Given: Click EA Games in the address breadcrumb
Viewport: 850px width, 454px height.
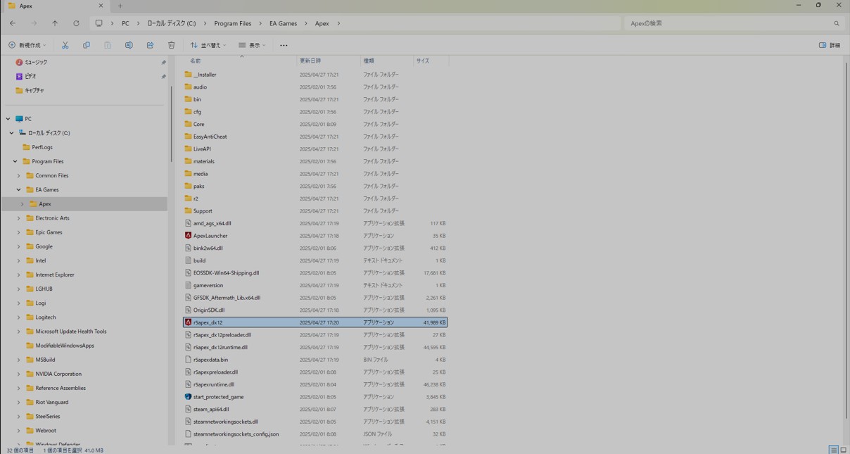Looking at the screenshot, I should tap(283, 23).
